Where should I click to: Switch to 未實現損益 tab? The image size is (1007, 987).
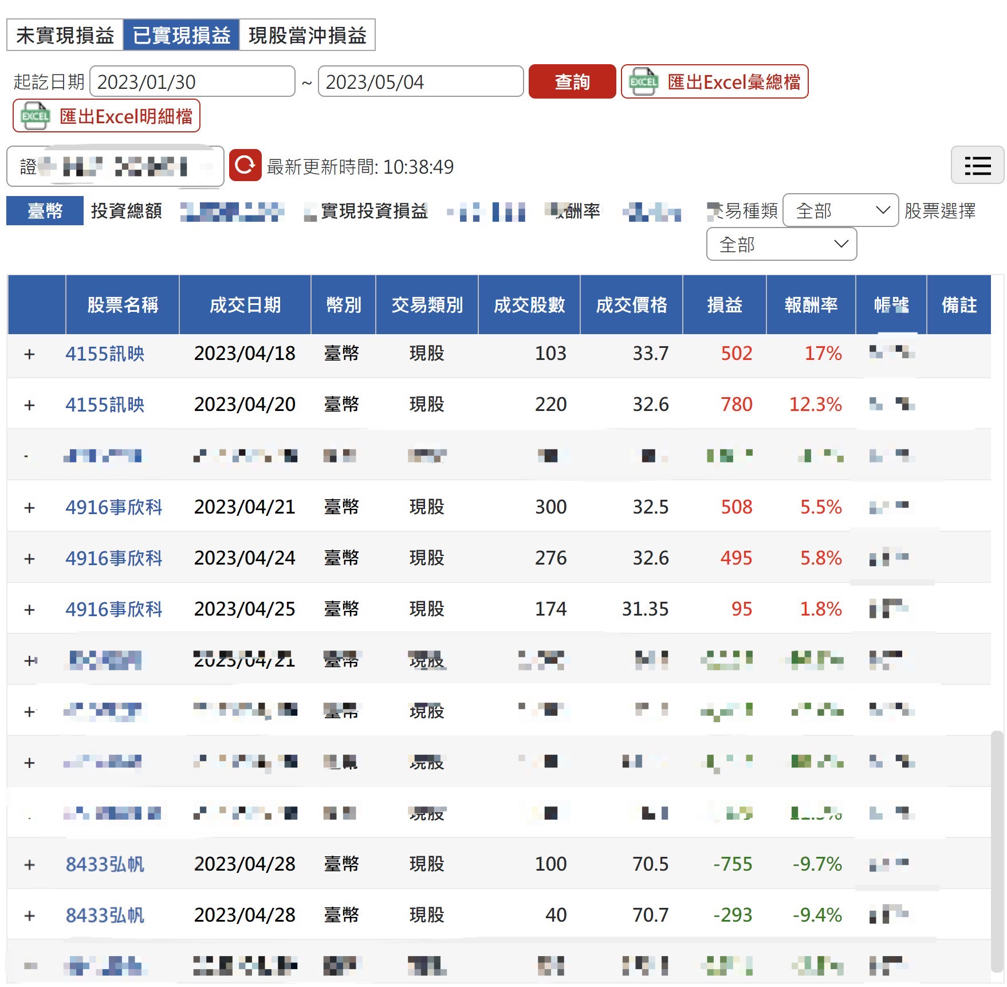65,35
